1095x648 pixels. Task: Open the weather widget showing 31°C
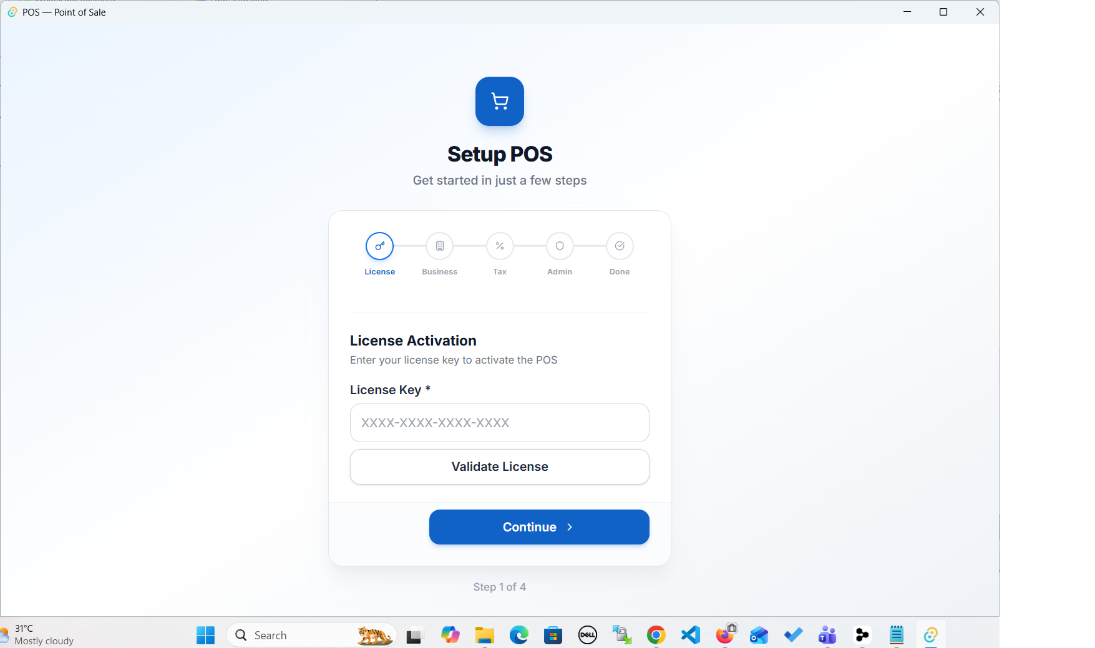point(37,635)
